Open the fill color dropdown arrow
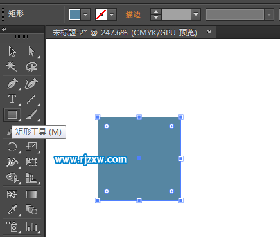This screenshot has width=280, height=237. coord(85,15)
